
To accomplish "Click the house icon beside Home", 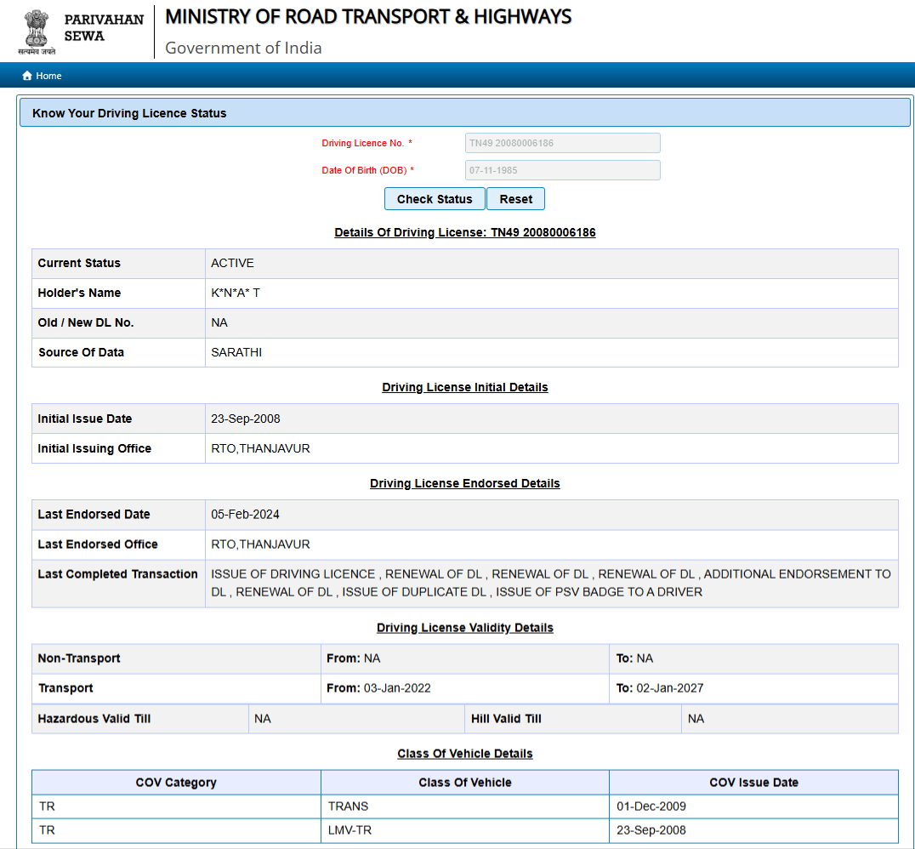I will click(27, 76).
